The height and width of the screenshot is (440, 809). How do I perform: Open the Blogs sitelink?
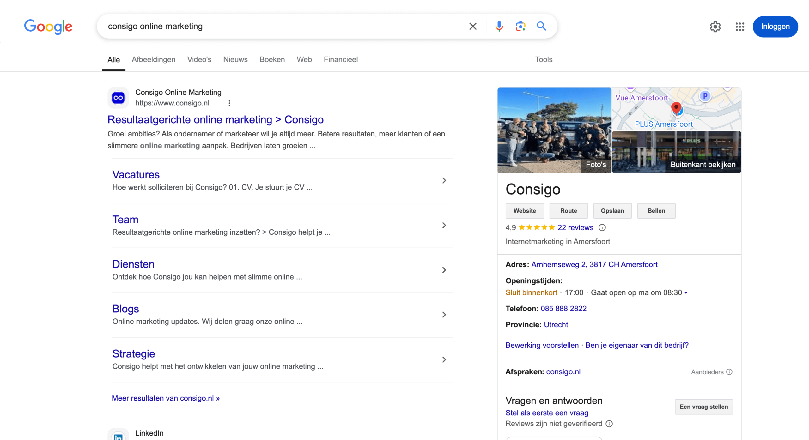(125, 309)
